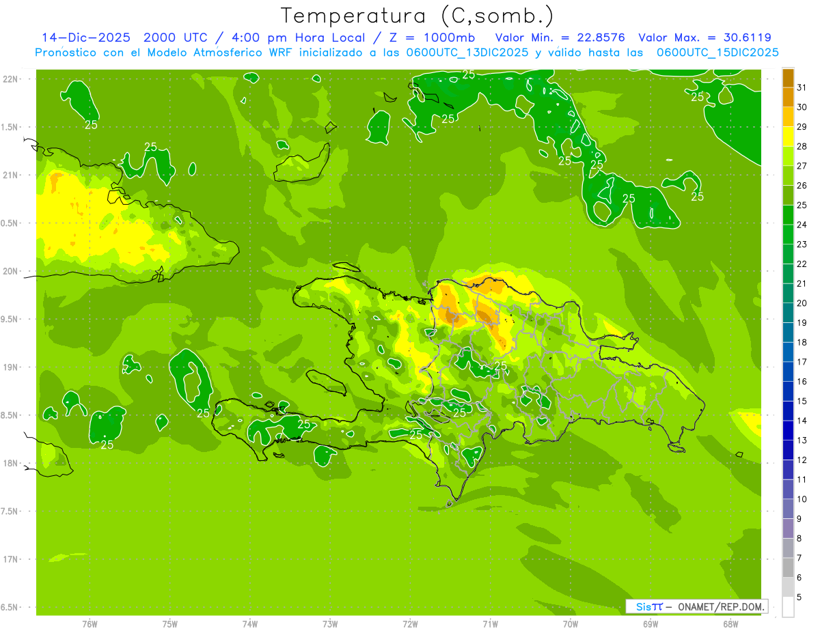The height and width of the screenshot is (633, 820).
Task: Click the '9.5N' latitude axis label
Action: tap(10, 319)
